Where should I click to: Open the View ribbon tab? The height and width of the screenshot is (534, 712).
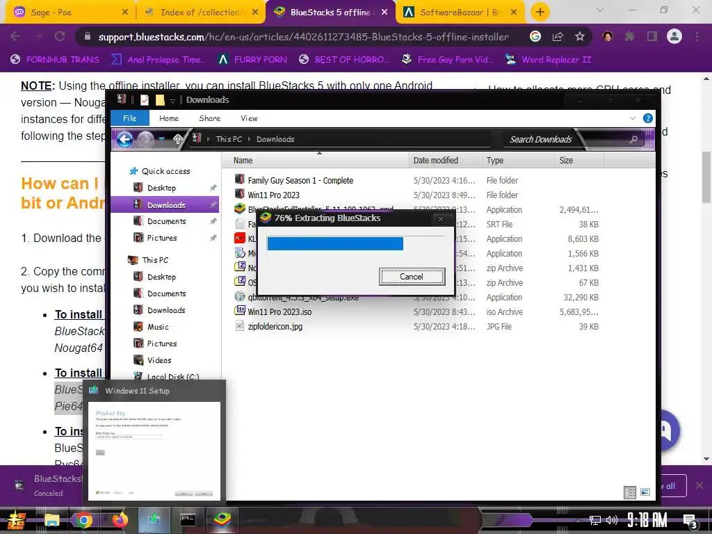click(250, 118)
